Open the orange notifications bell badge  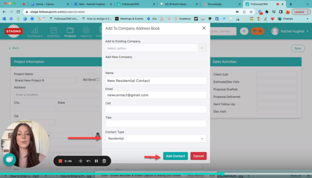point(258,31)
